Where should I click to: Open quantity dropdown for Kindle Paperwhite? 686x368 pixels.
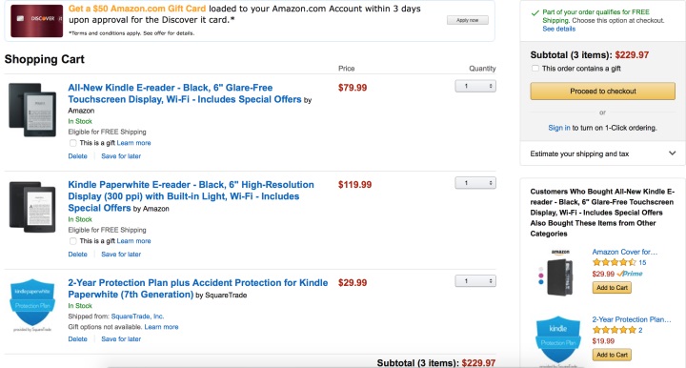pos(475,183)
